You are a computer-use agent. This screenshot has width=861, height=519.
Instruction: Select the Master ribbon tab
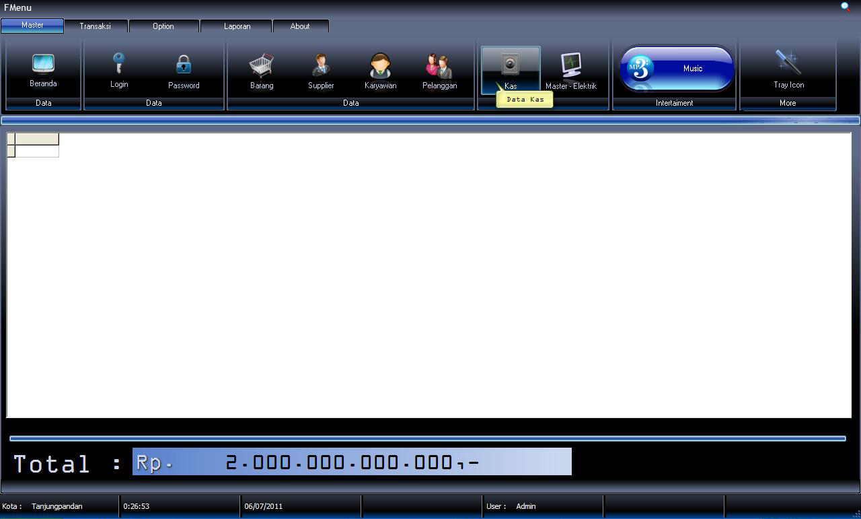pyautogui.click(x=32, y=25)
